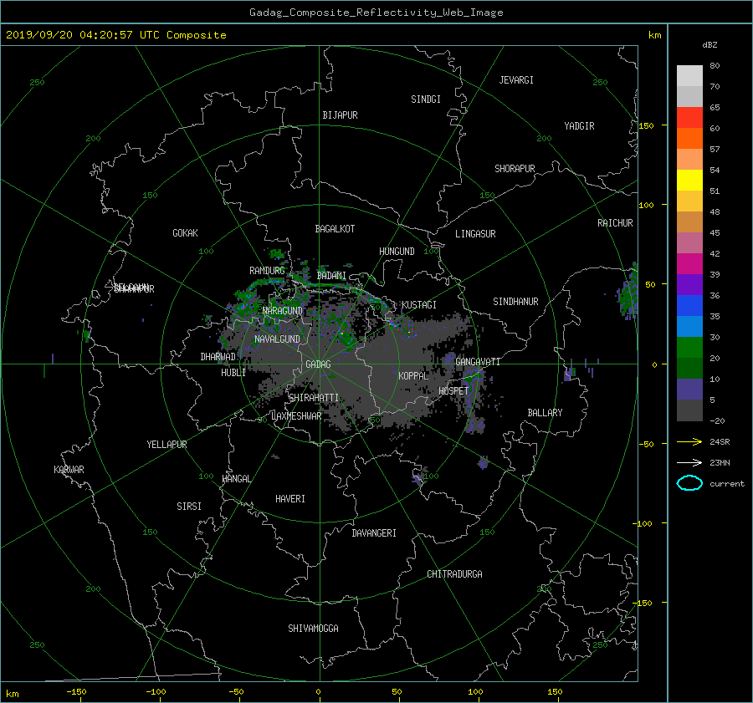Click the 42 value on dBZ scale

point(715,254)
